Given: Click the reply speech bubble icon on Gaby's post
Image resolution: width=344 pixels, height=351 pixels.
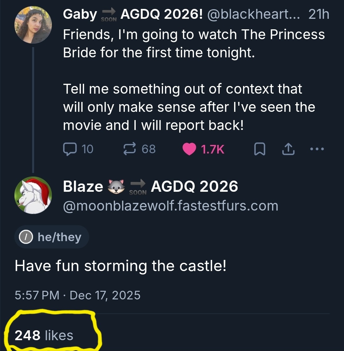Looking at the screenshot, I should coord(69,149).
